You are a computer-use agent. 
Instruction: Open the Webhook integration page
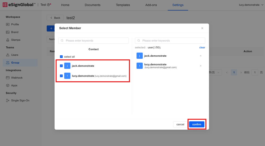point(17,78)
